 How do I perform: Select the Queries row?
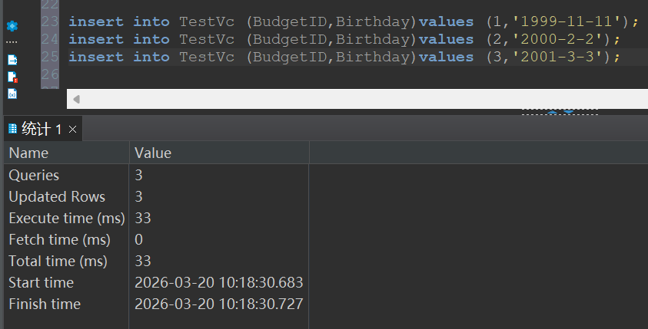156,175
